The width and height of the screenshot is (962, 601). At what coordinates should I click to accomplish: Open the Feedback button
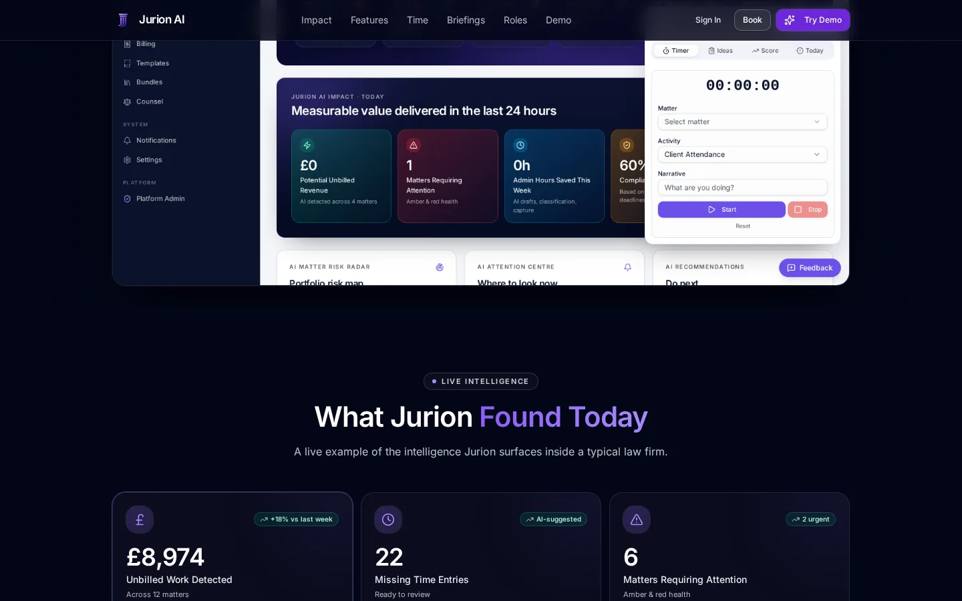click(810, 268)
